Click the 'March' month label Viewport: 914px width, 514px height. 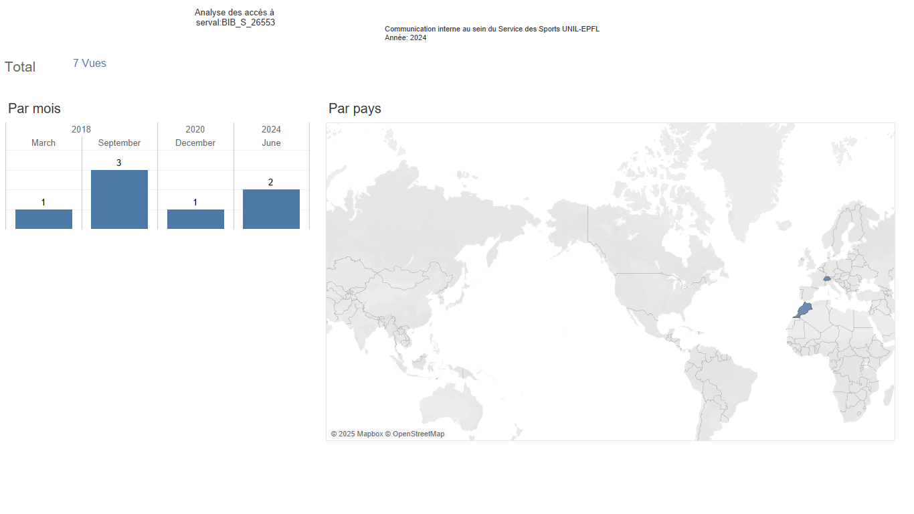tap(43, 143)
